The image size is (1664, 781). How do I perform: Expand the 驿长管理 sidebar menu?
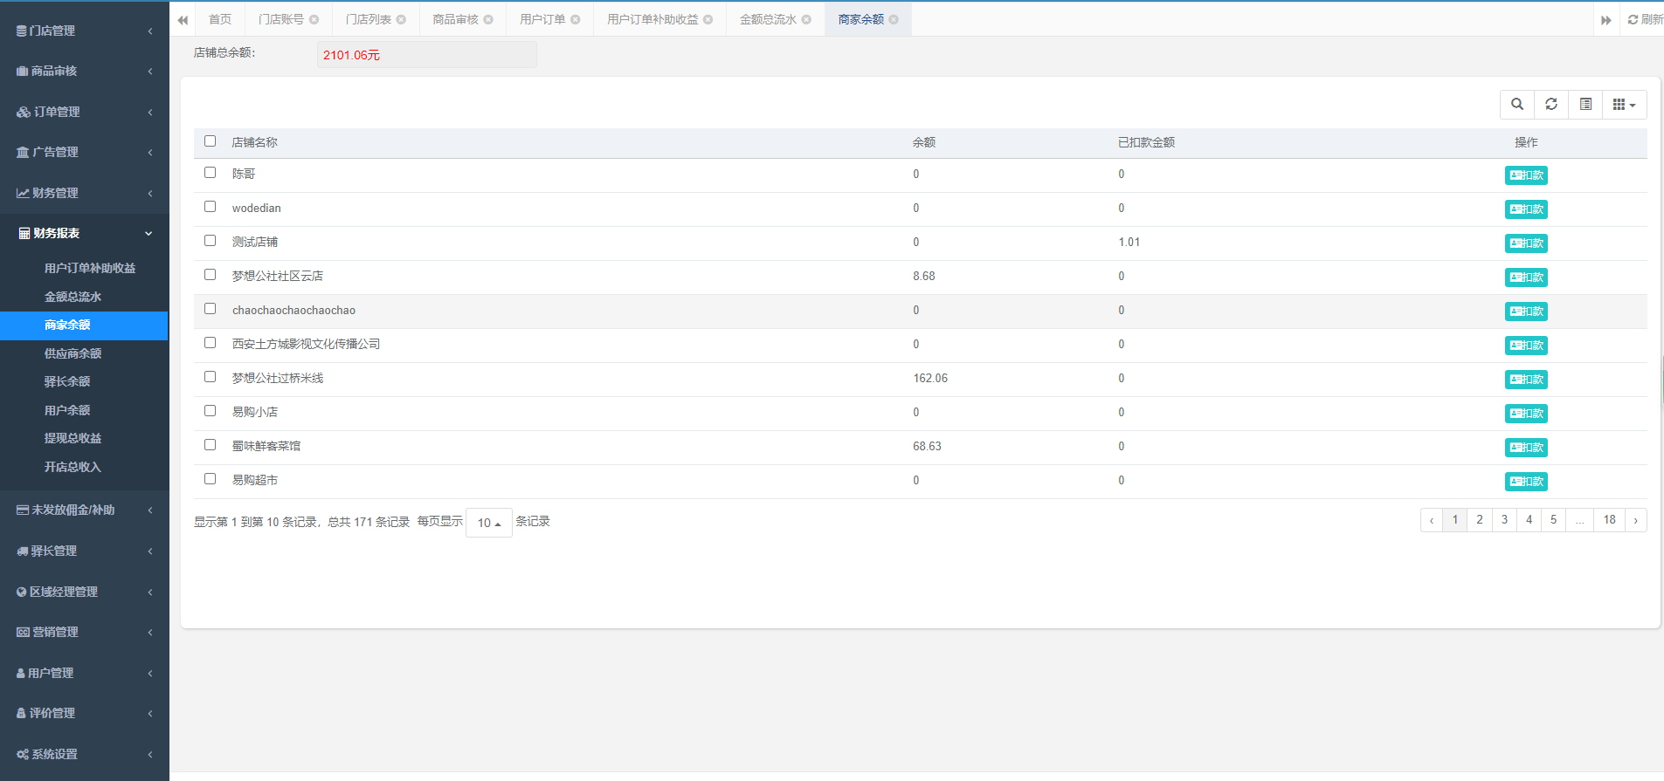[84, 551]
